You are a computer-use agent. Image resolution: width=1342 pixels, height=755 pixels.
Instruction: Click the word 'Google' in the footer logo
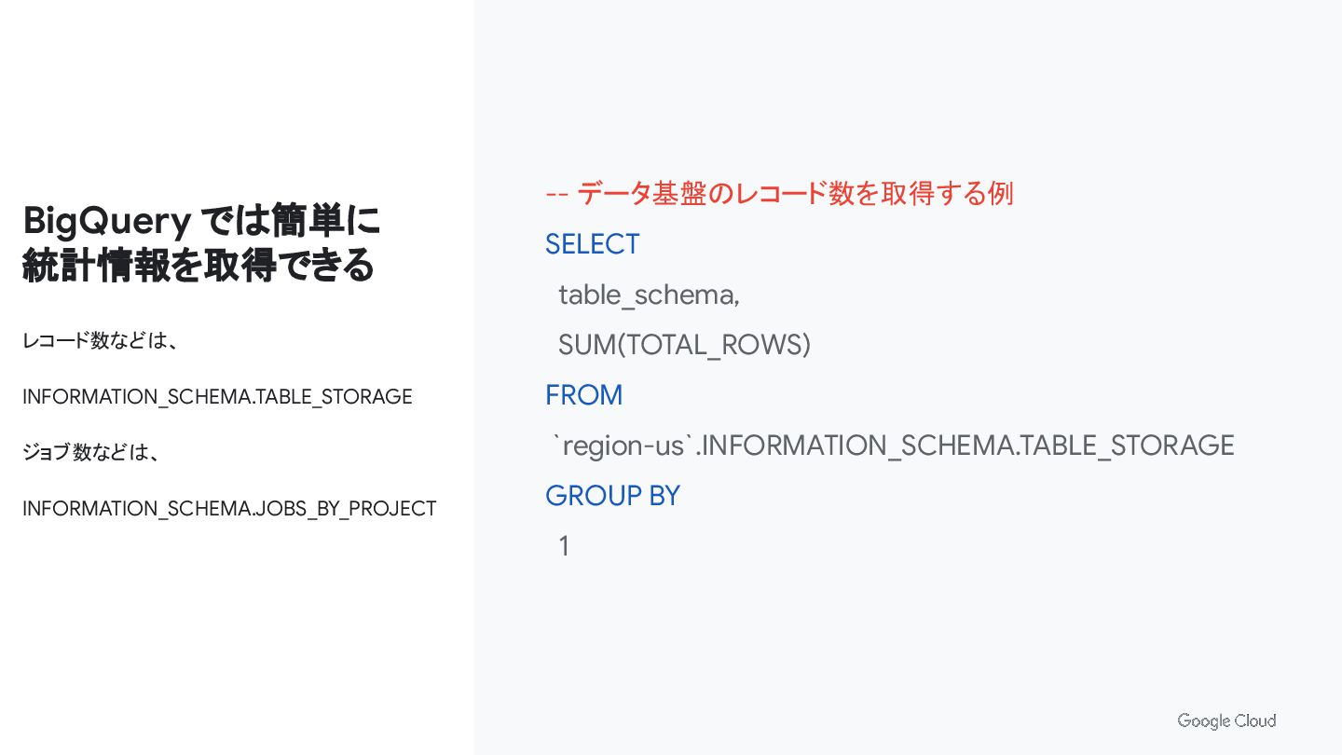coord(1204,721)
